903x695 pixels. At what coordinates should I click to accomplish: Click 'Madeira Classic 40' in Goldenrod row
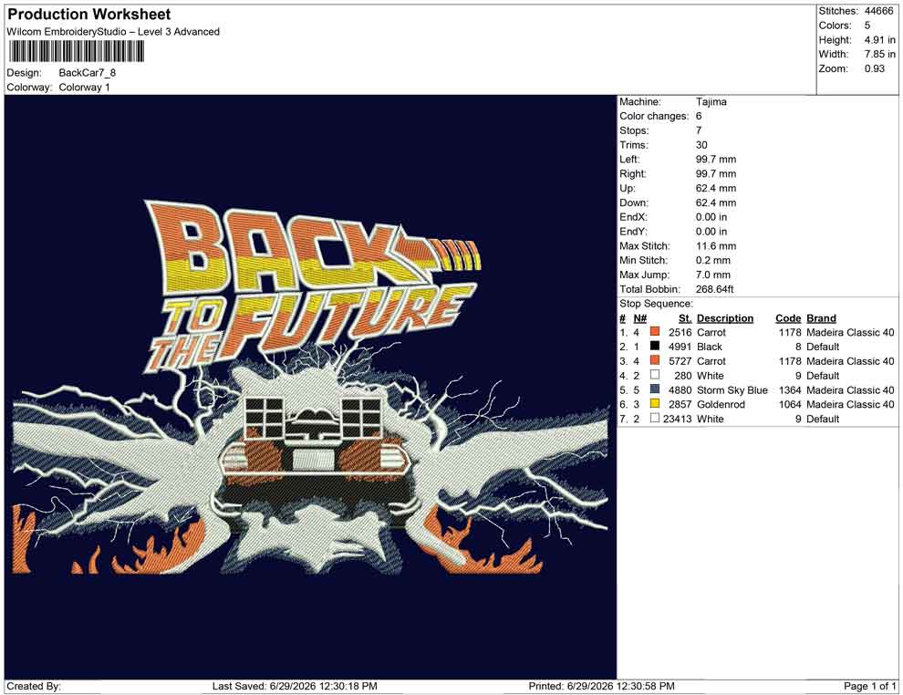coord(851,404)
